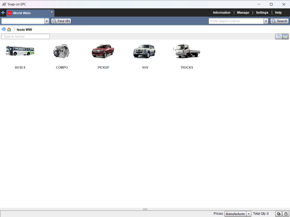Click the Isuzu WW breadcrumb
Image resolution: width=290 pixels, height=217 pixels.
[24, 29]
